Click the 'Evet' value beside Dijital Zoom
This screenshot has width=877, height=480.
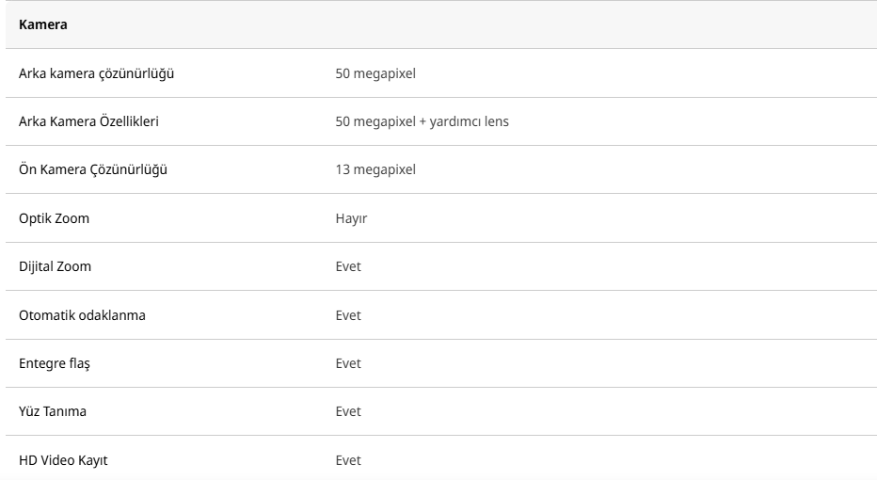pos(348,266)
